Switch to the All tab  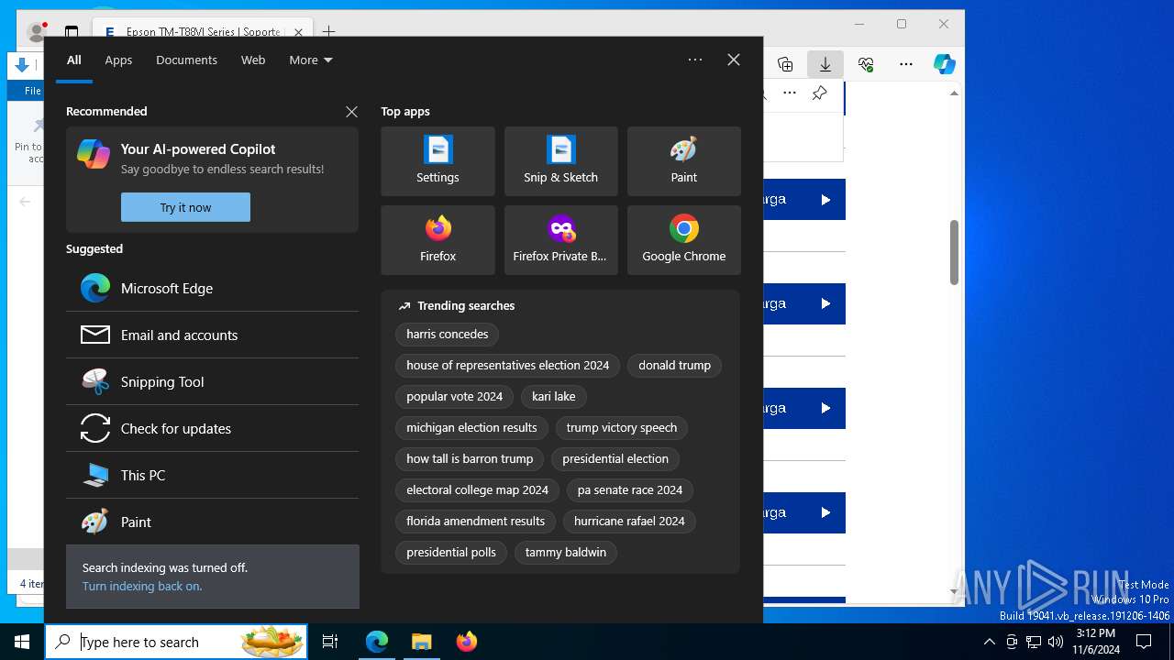(74, 60)
